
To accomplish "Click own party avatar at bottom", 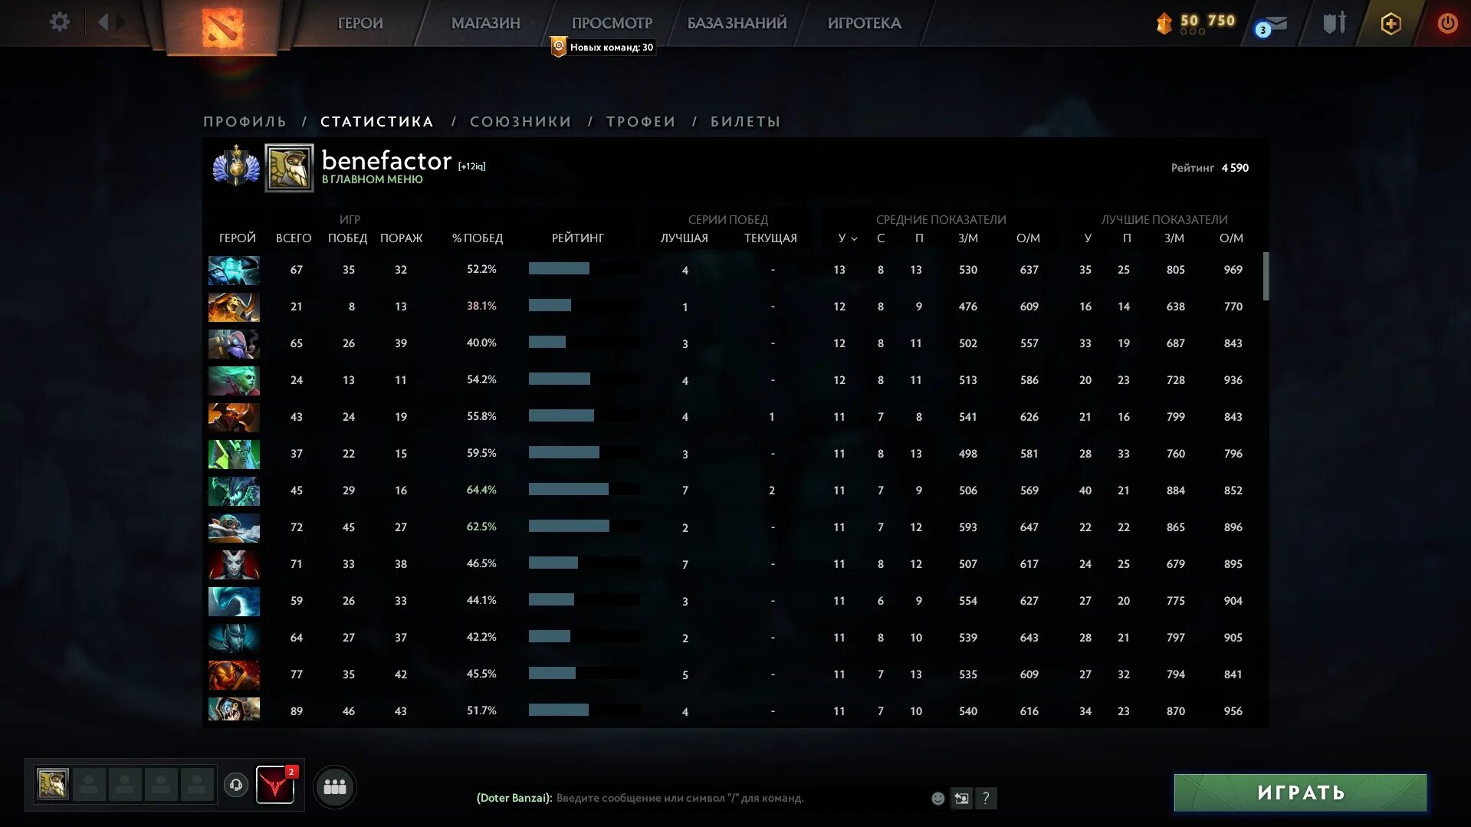I will (53, 784).
